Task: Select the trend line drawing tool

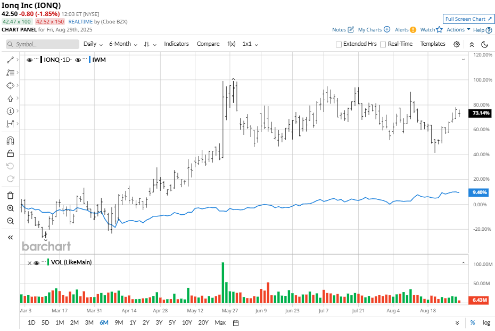Action: [10, 60]
